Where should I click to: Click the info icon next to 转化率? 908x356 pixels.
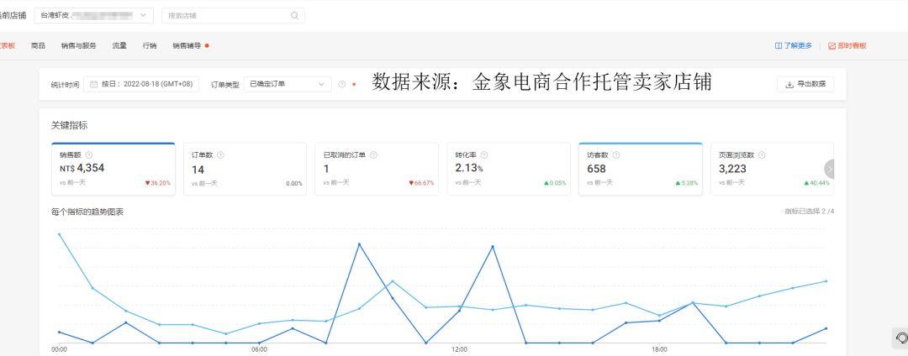click(483, 154)
